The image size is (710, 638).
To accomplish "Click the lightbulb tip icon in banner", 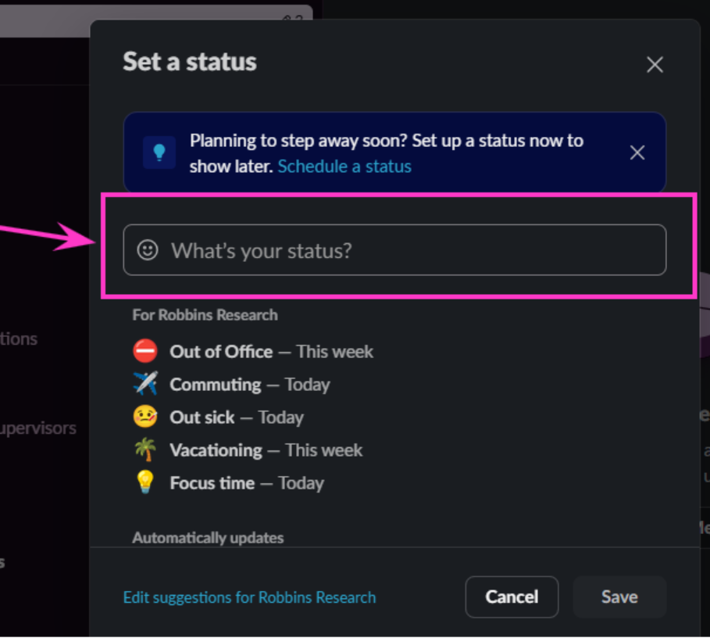I will [x=159, y=152].
